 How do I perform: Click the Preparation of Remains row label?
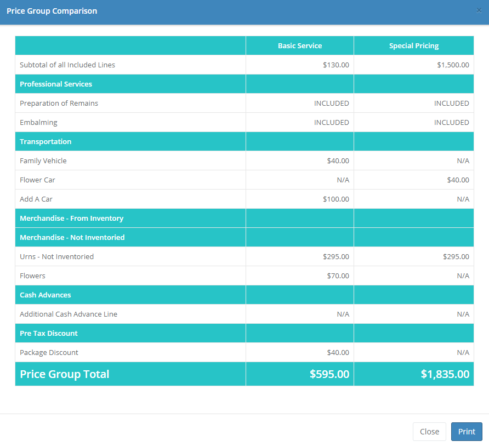click(x=59, y=104)
